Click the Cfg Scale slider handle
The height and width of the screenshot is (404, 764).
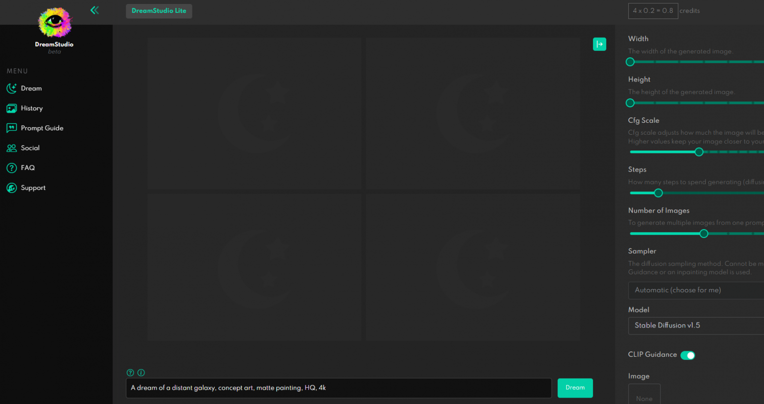699,152
